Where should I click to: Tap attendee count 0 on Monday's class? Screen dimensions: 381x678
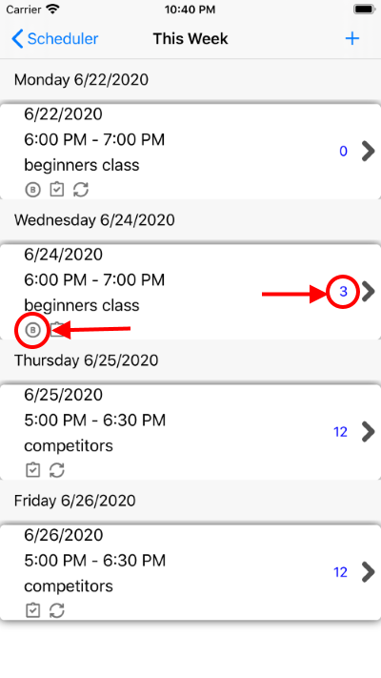343,151
